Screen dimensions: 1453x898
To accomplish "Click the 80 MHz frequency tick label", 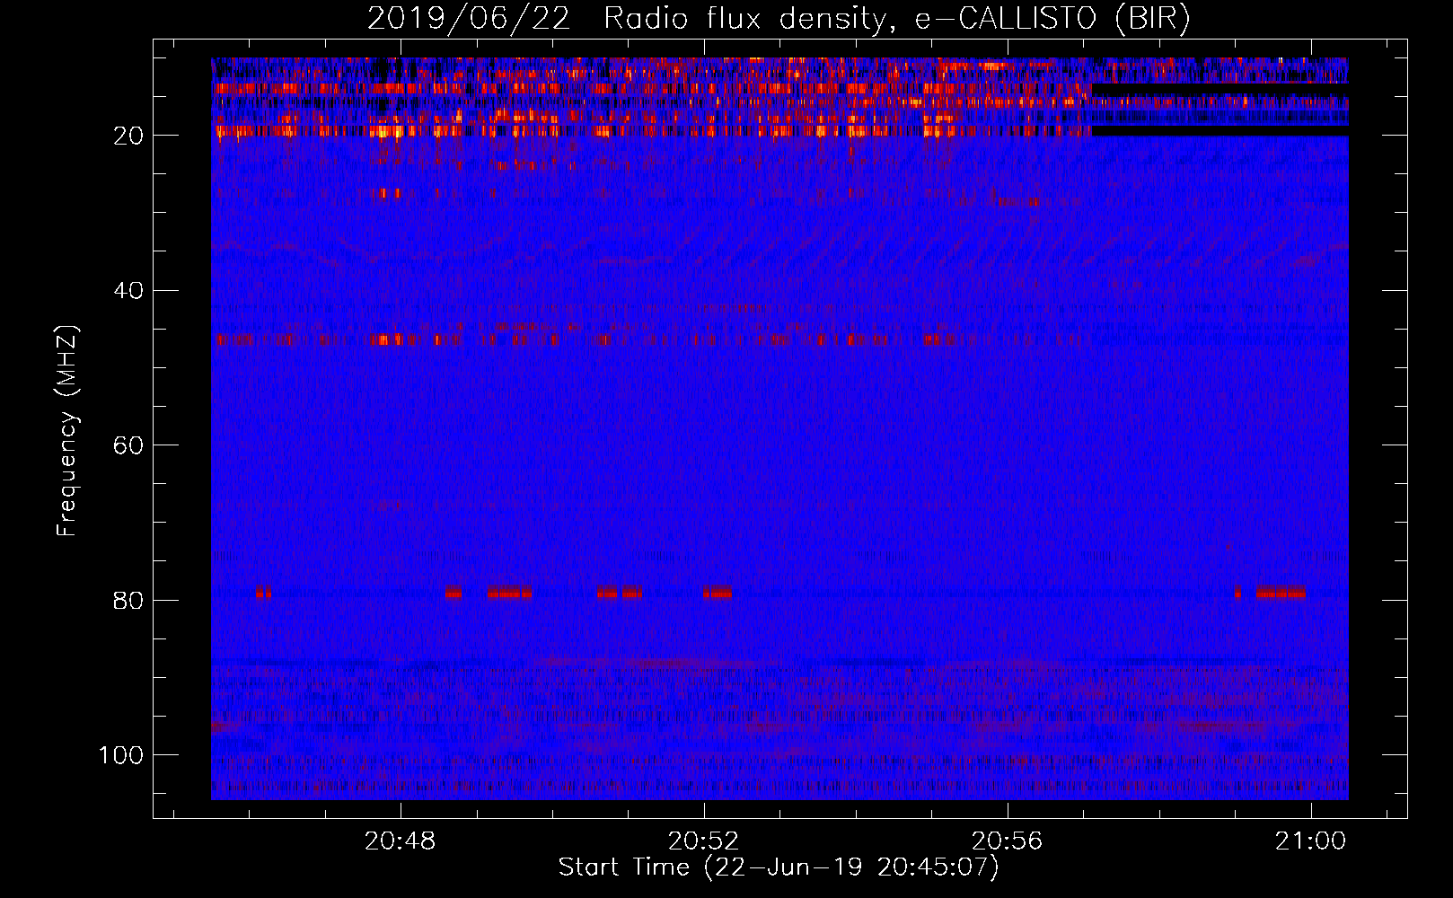I will coord(128,600).
